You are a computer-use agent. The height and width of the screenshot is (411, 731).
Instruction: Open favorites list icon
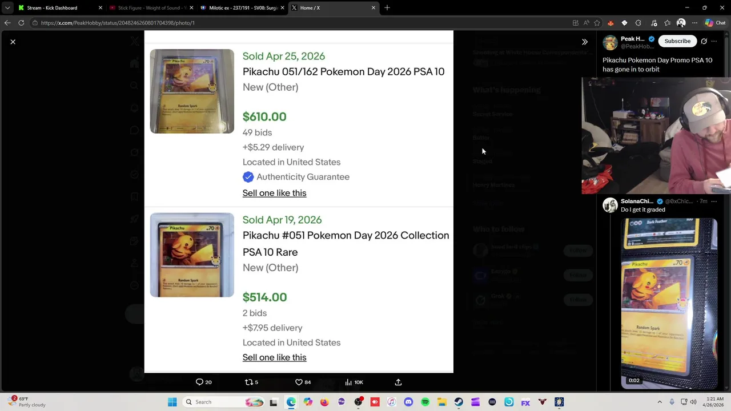667,23
